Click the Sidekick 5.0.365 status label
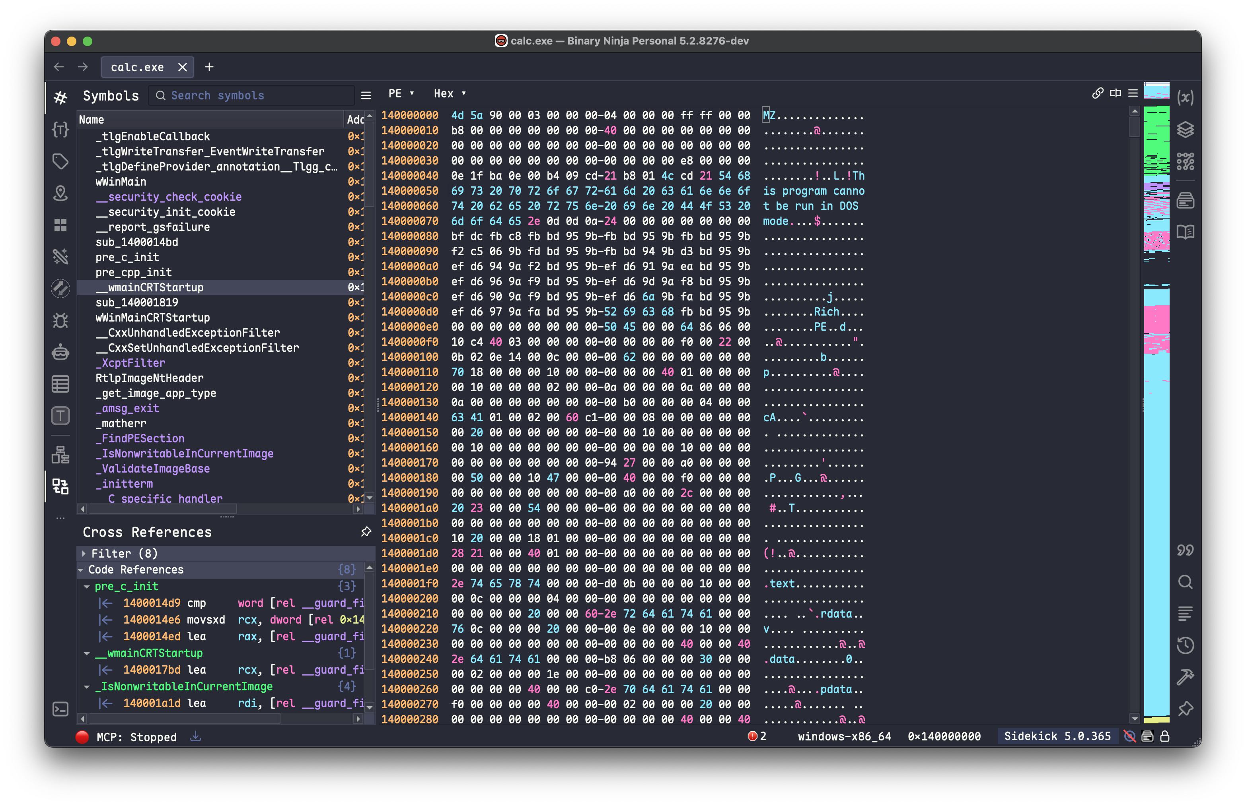 click(x=1057, y=736)
